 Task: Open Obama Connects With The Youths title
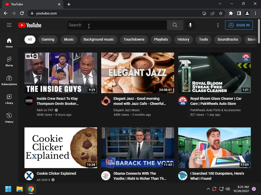coord(140,176)
